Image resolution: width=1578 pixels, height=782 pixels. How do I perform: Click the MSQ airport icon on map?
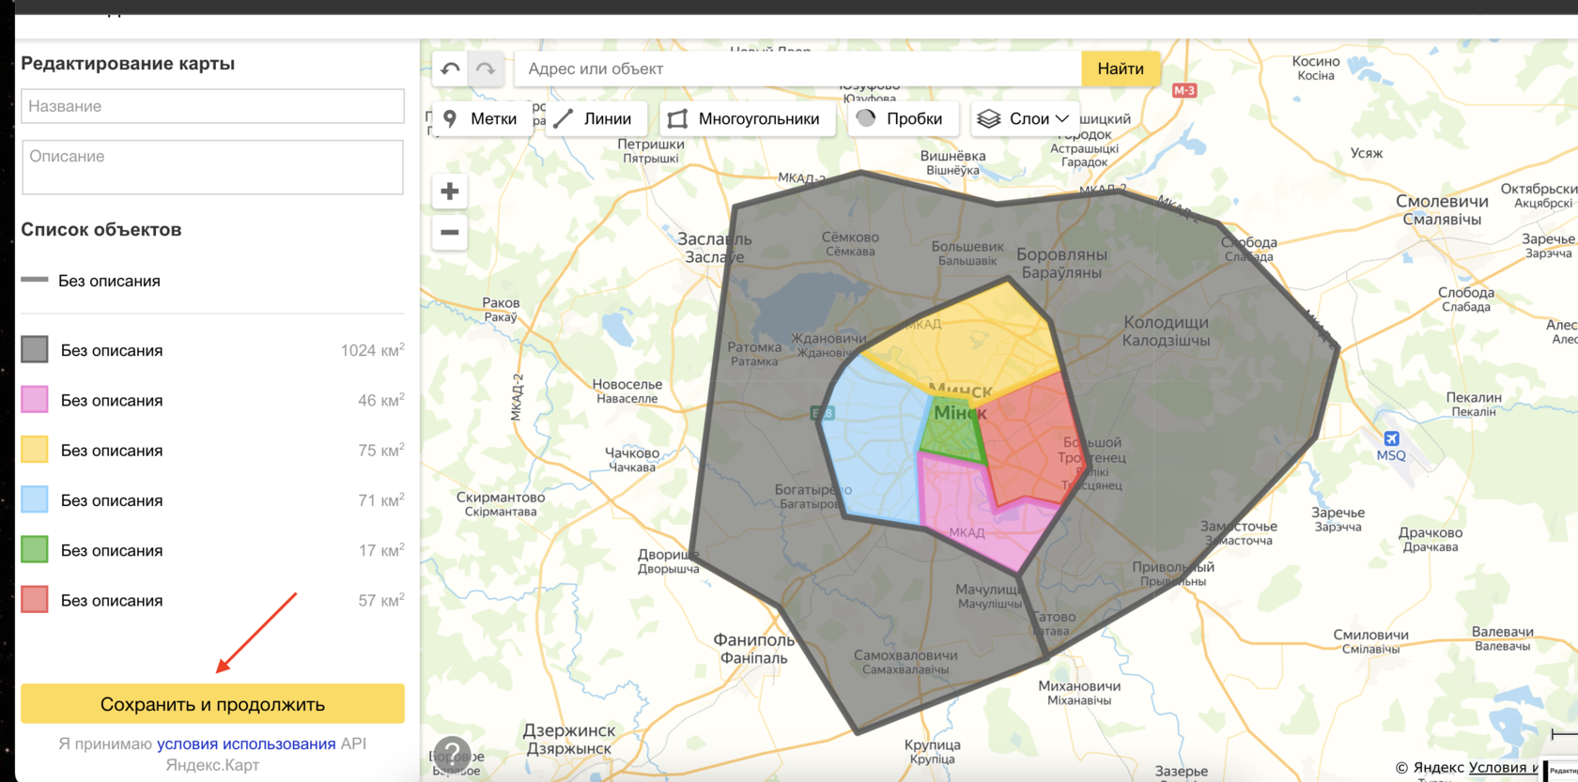point(1391,438)
